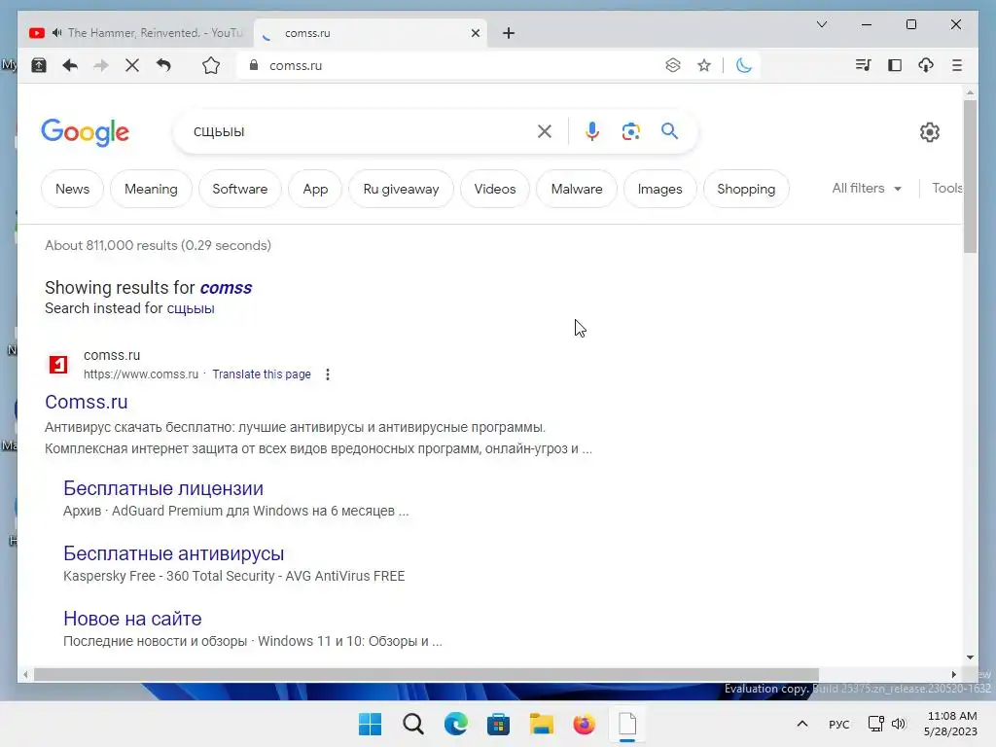Launch Microsoft Edge from the taskbar
This screenshot has height=747, width=996.
(455, 724)
